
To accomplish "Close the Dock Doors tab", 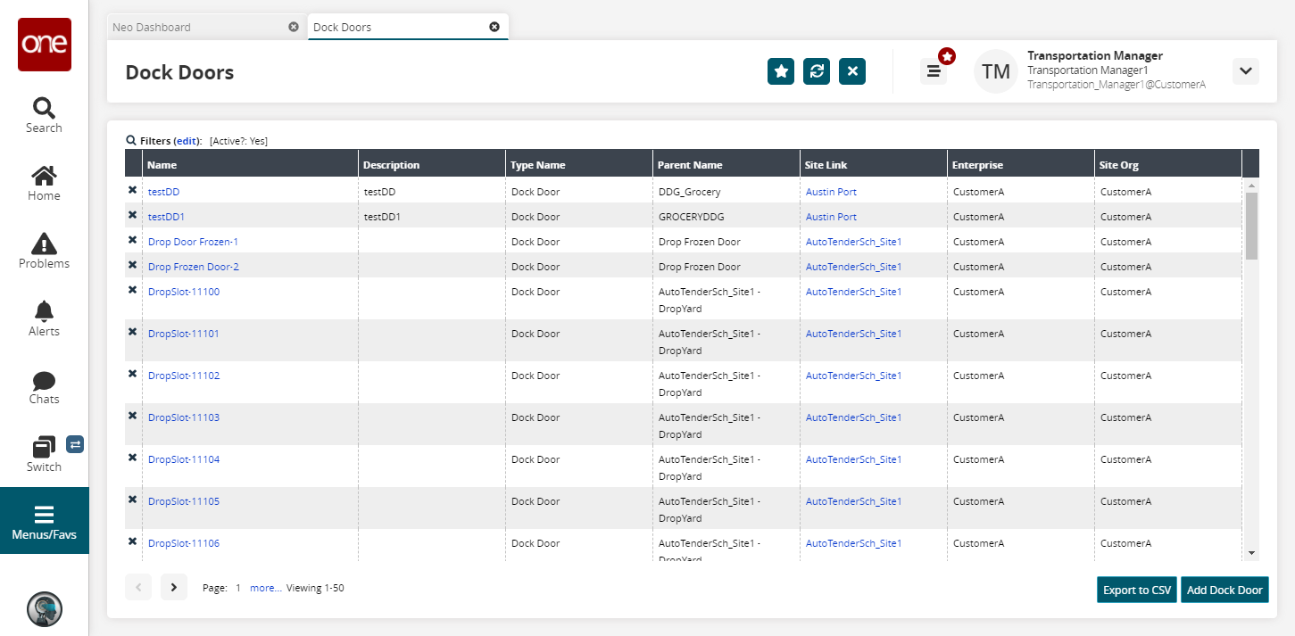I will 494,27.
